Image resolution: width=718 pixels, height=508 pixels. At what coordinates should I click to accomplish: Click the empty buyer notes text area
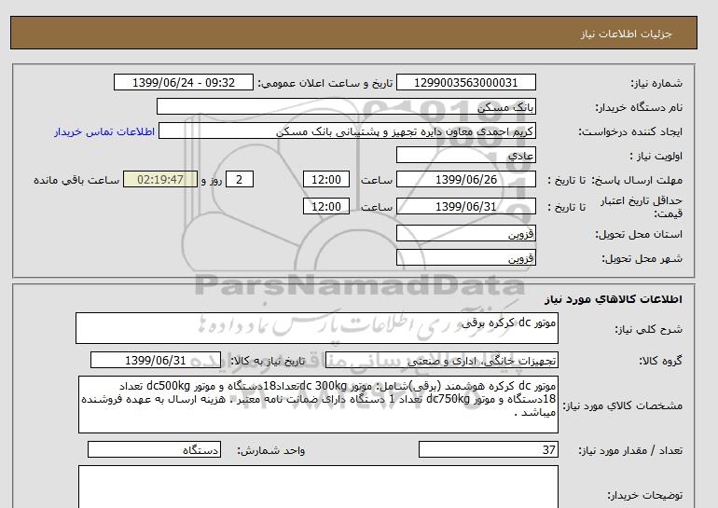click(318, 487)
